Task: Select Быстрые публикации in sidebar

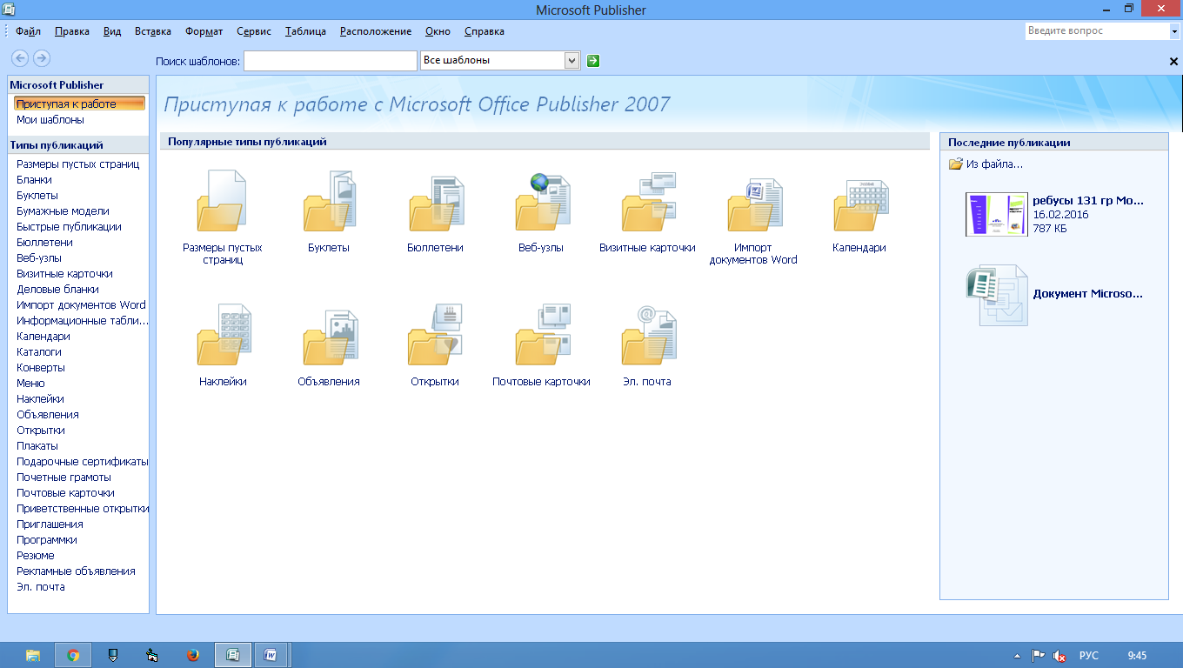Action: tap(69, 227)
